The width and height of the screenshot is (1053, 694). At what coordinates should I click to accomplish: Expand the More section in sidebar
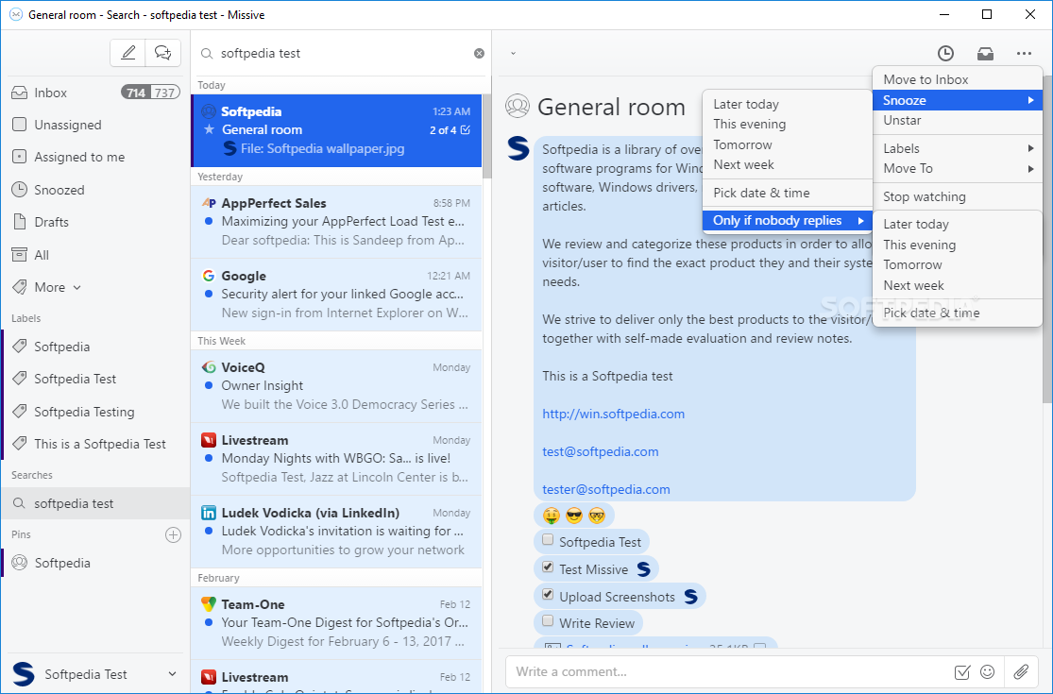tap(57, 287)
